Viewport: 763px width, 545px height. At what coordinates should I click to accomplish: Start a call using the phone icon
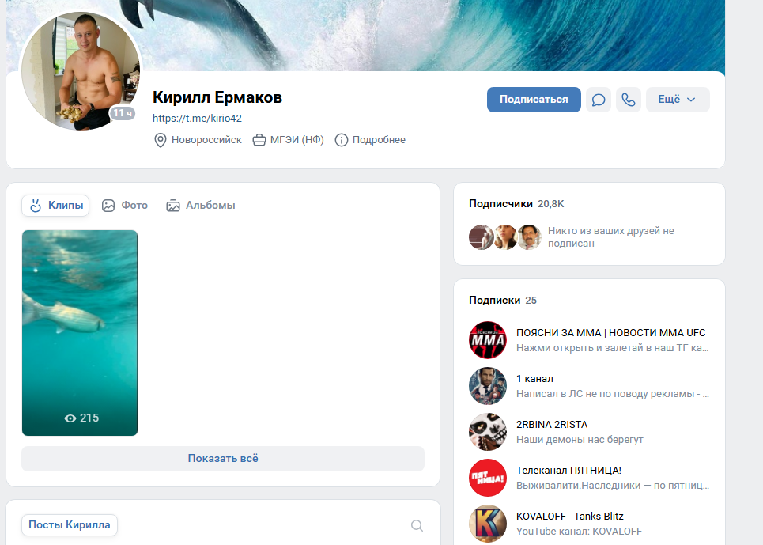[629, 99]
